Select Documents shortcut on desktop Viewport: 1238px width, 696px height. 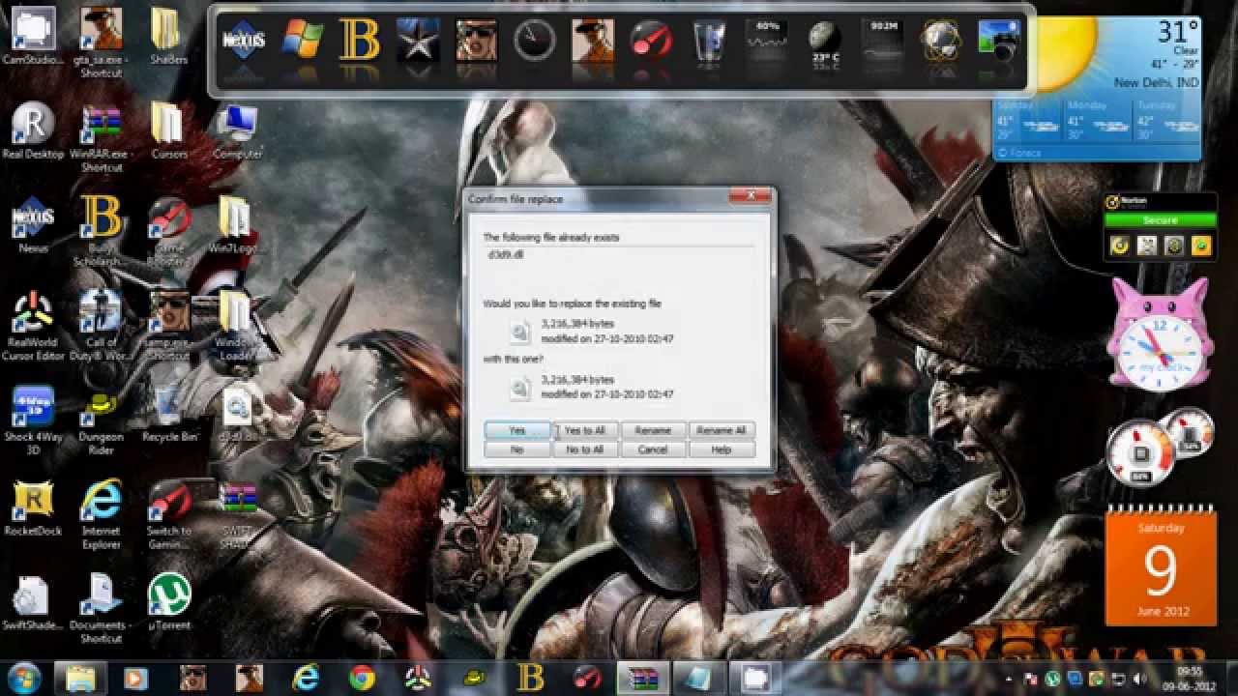(101, 609)
